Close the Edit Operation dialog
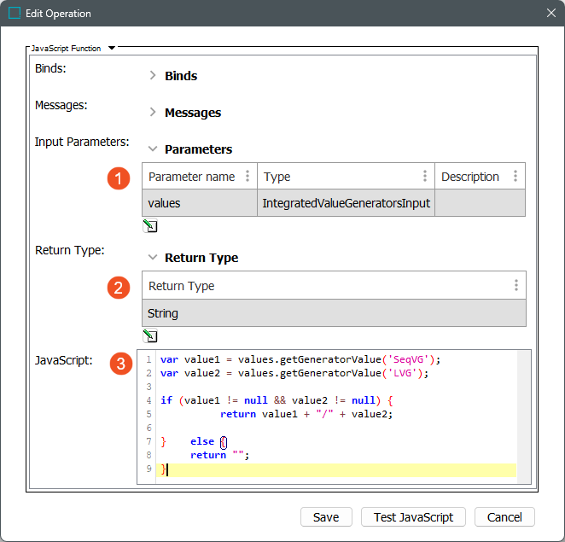The width and height of the screenshot is (565, 542). (x=550, y=14)
